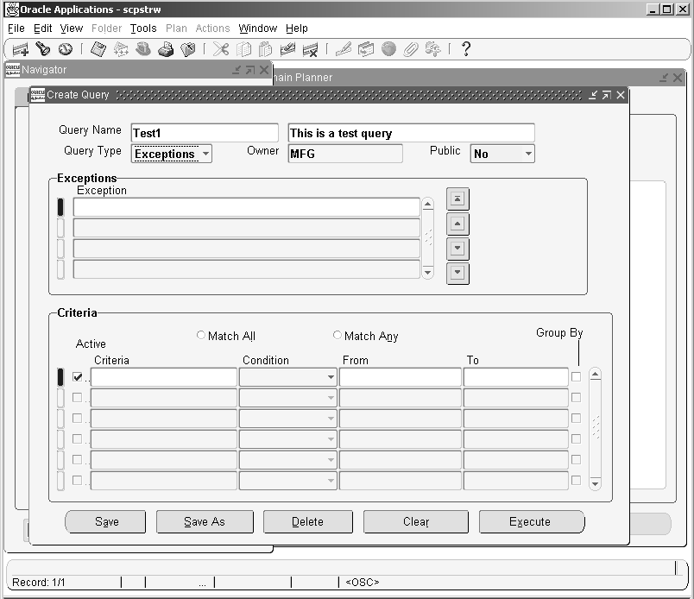The width and height of the screenshot is (694, 599).
Task: Open the View menu
Action: [x=72, y=28]
